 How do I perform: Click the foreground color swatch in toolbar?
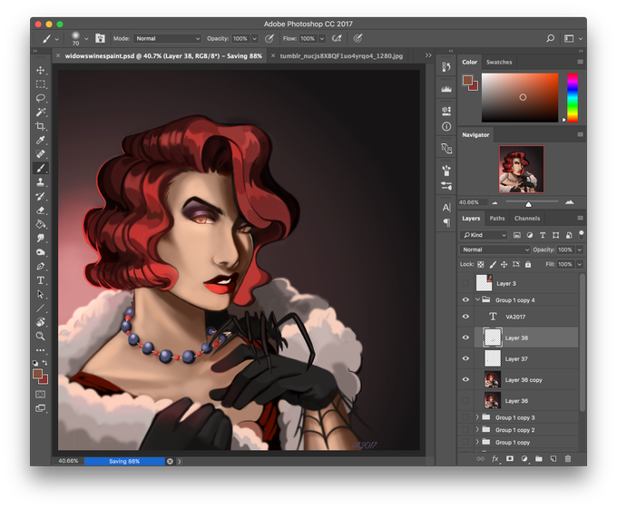click(38, 373)
